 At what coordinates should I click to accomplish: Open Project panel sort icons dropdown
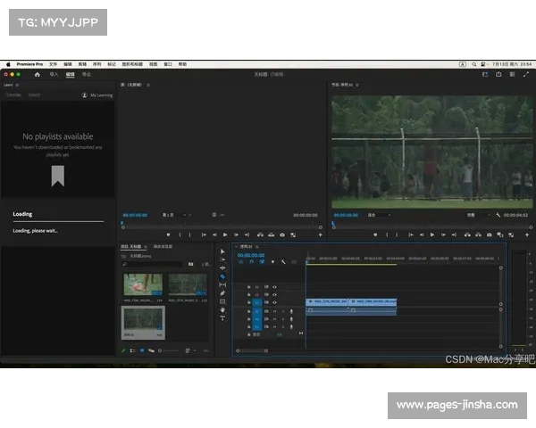click(x=189, y=350)
